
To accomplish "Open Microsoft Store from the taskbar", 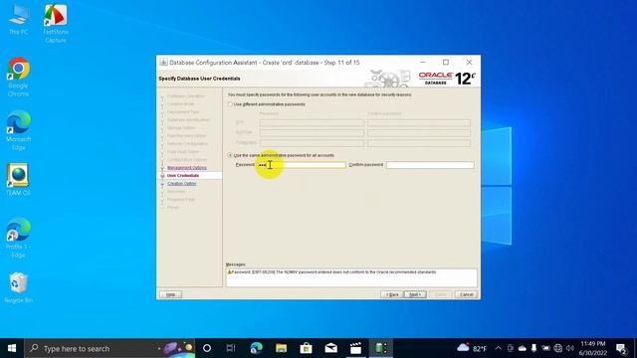I will [x=306, y=348].
